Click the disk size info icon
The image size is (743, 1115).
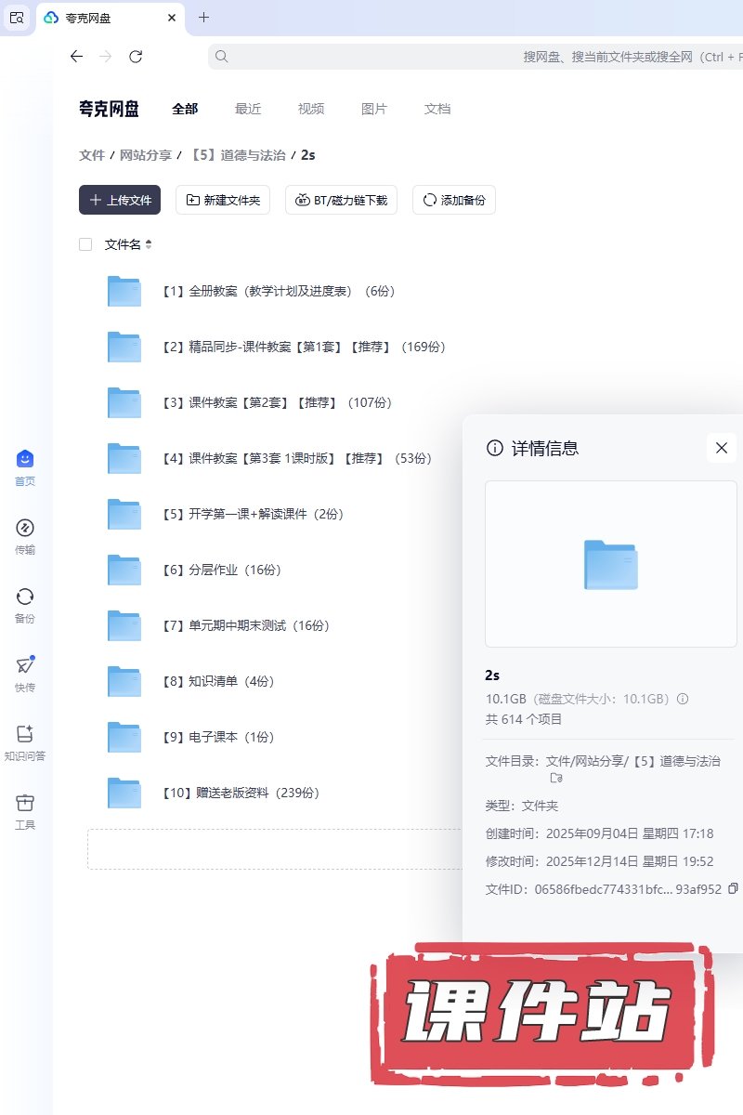point(683,699)
